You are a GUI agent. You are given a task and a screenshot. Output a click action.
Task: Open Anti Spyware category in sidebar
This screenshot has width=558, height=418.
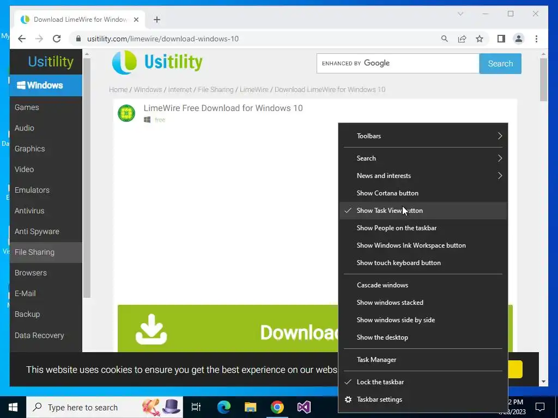pos(46,231)
